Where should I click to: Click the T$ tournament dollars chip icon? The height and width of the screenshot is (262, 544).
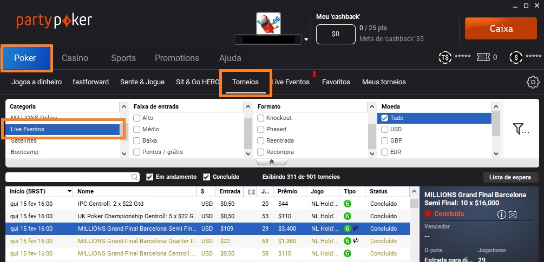[445, 57]
